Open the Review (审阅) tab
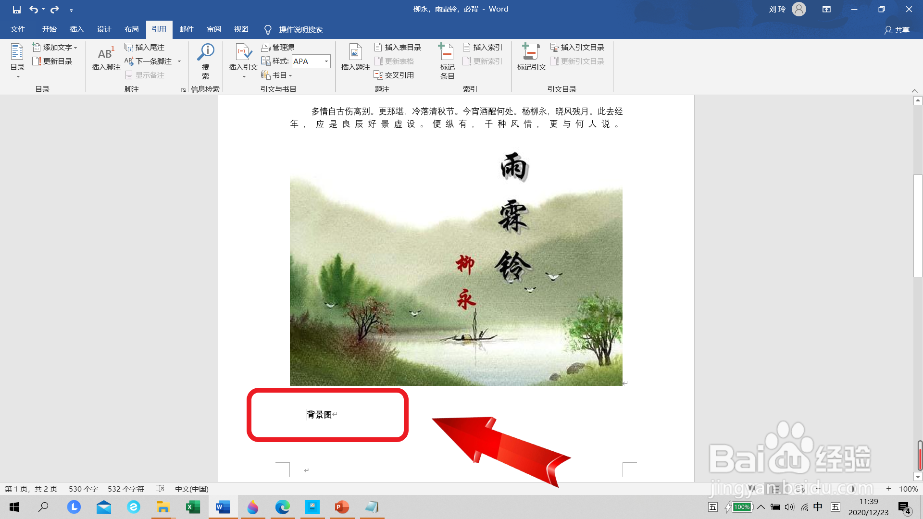Viewport: 923px width, 519px height. (x=213, y=29)
